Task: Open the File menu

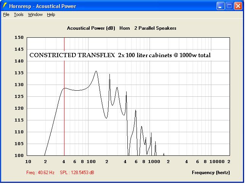Action: tap(6, 14)
